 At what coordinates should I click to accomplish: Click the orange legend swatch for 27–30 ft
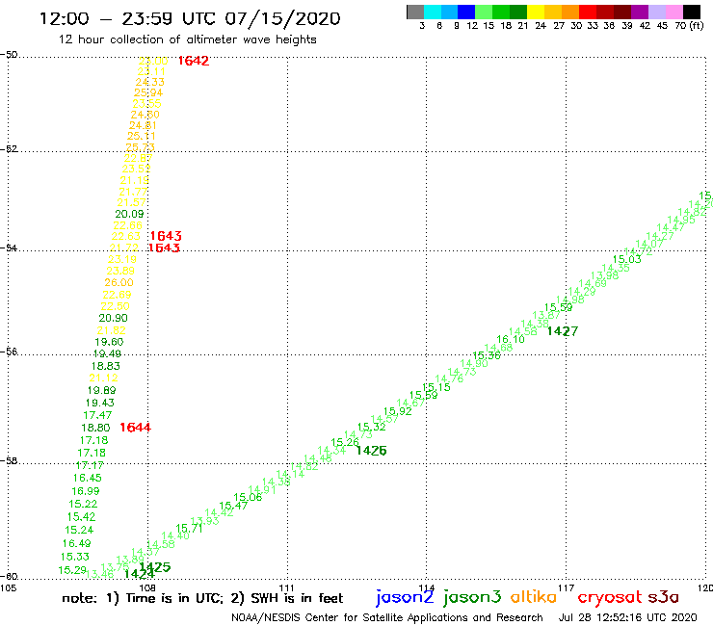coord(570,13)
